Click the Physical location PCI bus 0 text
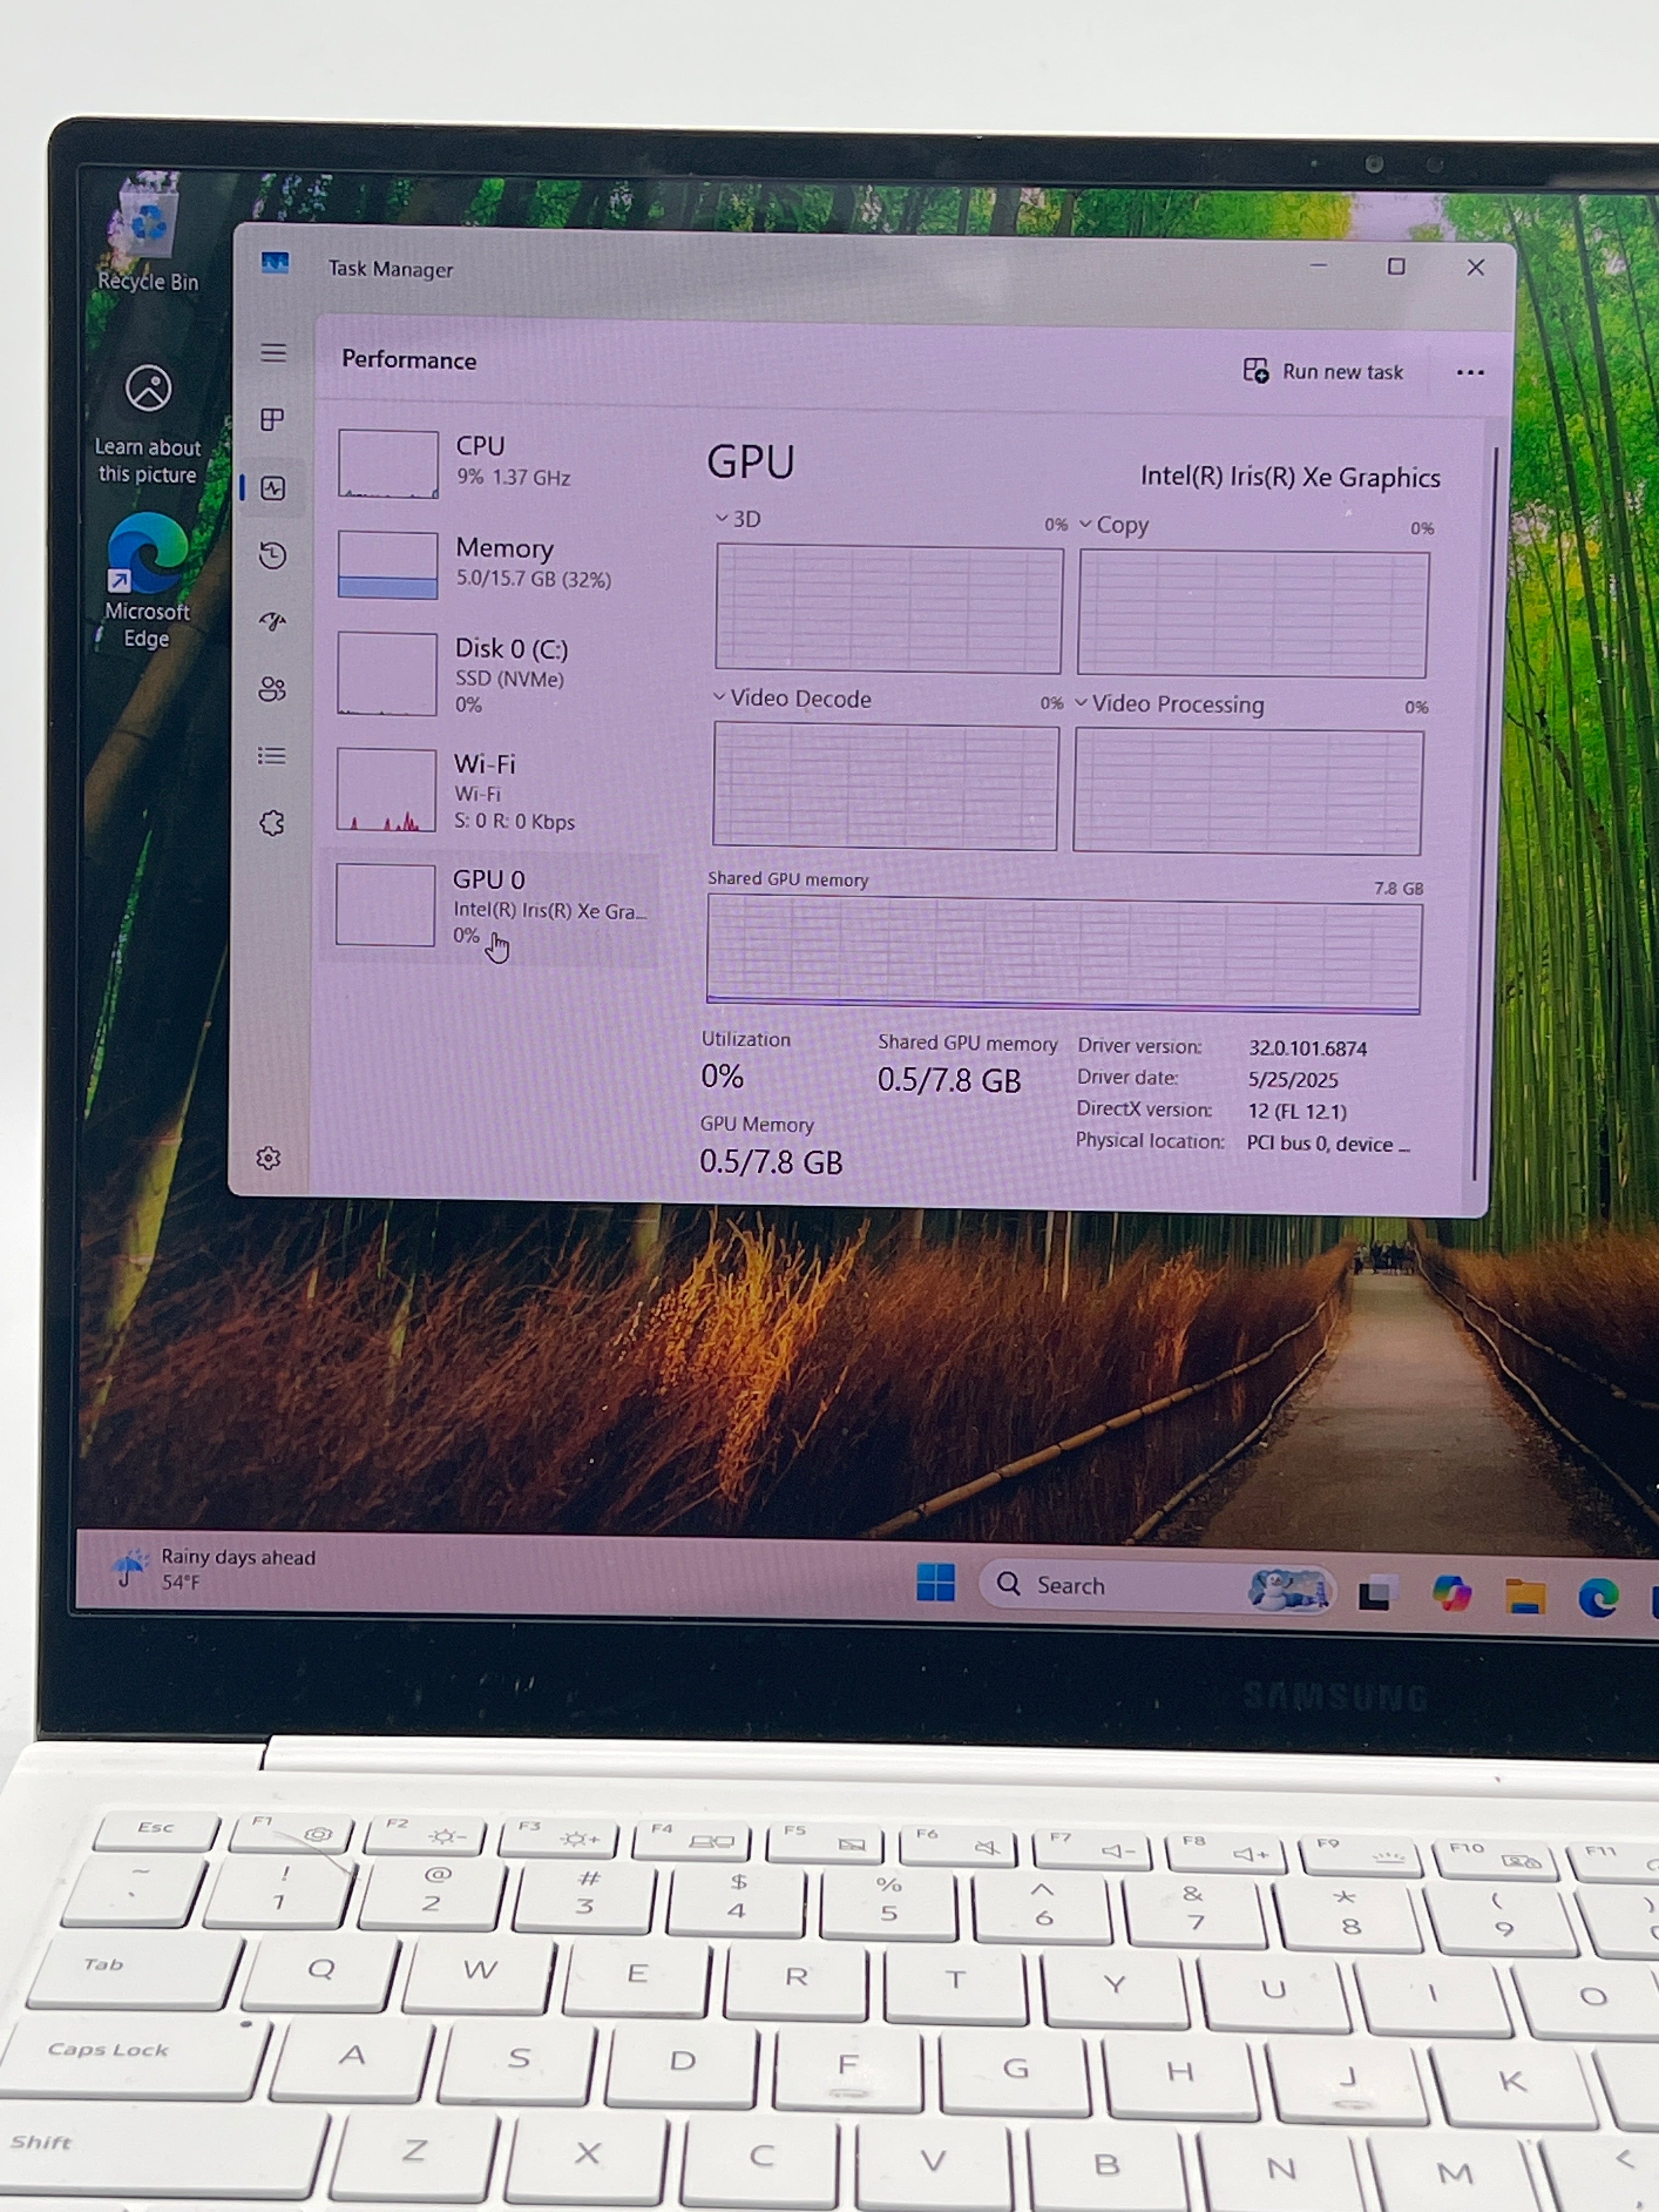The width and height of the screenshot is (1659, 2212). click(1327, 1144)
